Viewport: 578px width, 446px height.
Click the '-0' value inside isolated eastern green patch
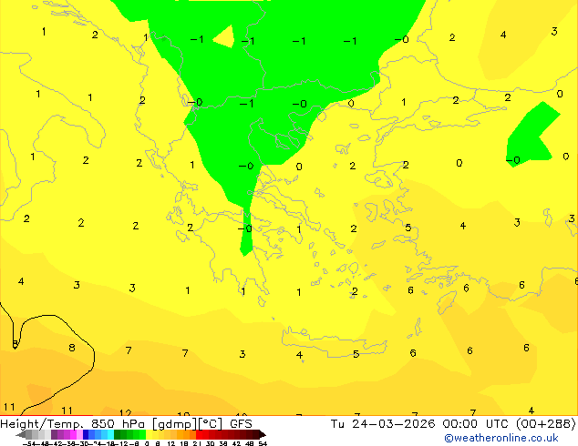(x=512, y=160)
